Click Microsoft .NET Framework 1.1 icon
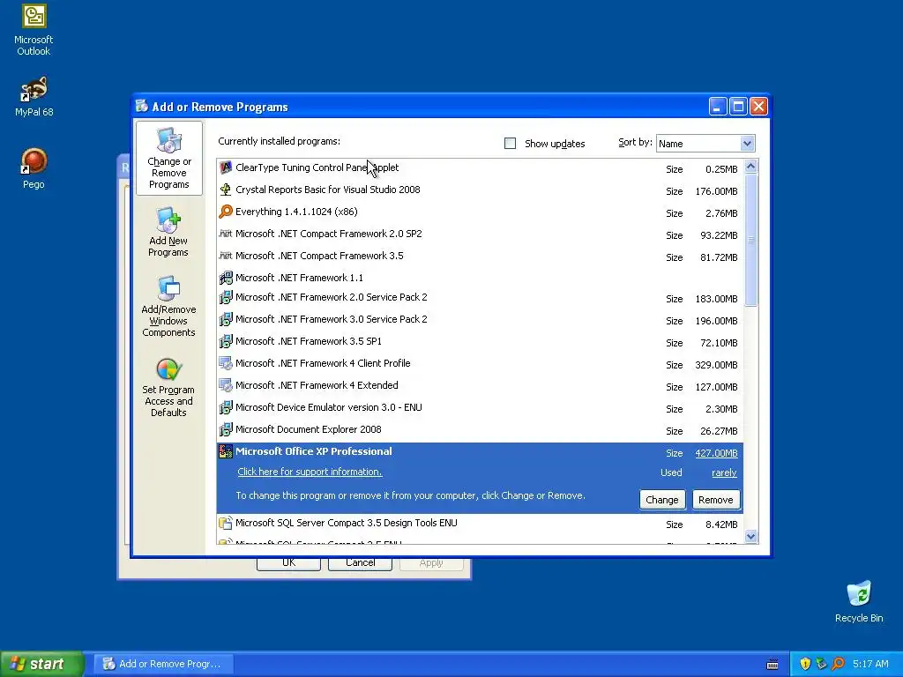Screen dimensions: 903x677 [x=226, y=278]
